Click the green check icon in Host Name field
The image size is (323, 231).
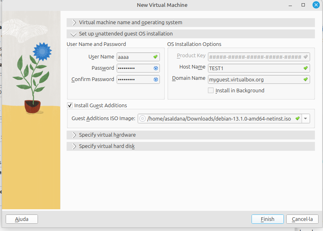(306, 68)
